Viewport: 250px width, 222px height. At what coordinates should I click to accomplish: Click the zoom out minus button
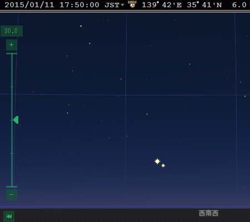coord(12,195)
